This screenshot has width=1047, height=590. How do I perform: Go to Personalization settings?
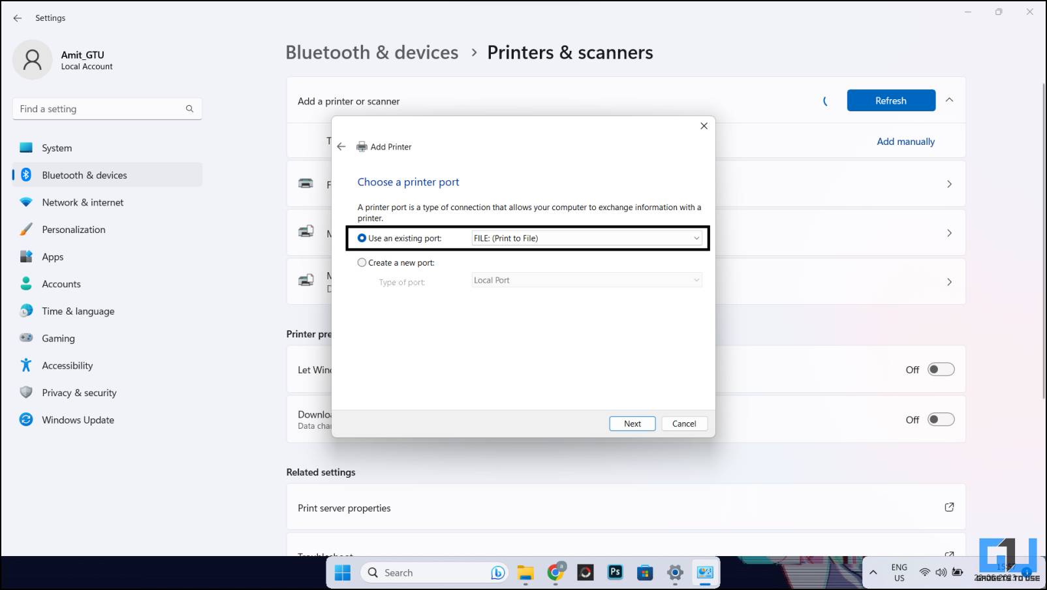click(107, 230)
